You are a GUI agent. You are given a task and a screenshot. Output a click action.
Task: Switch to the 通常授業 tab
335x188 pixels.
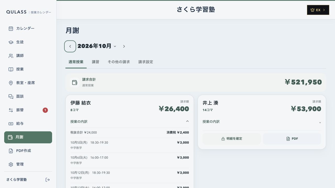pos(76,62)
